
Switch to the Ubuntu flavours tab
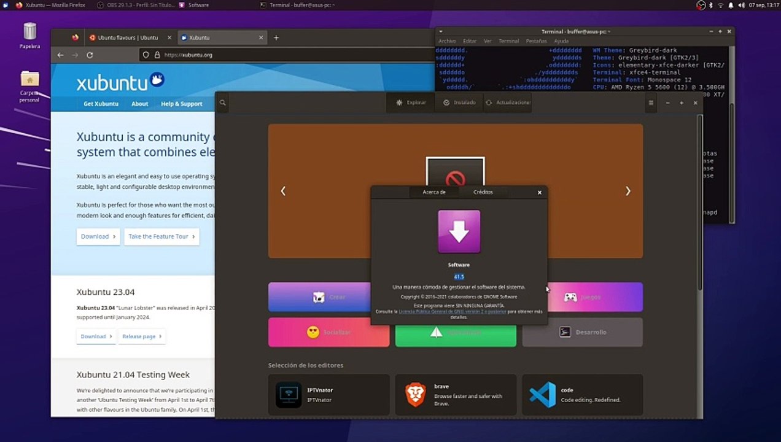point(128,37)
